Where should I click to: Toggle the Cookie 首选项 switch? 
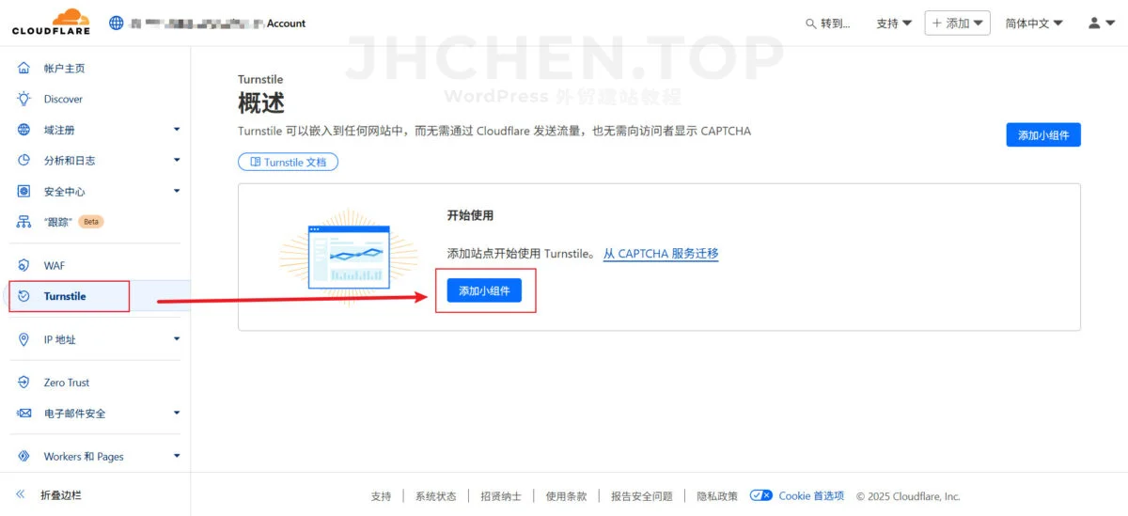pos(761,496)
